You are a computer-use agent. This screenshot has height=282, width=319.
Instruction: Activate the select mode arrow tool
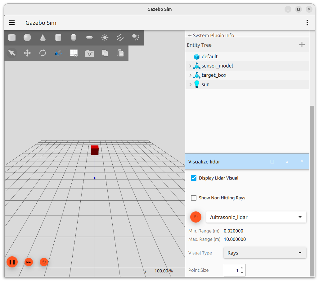(x=12, y=53)
